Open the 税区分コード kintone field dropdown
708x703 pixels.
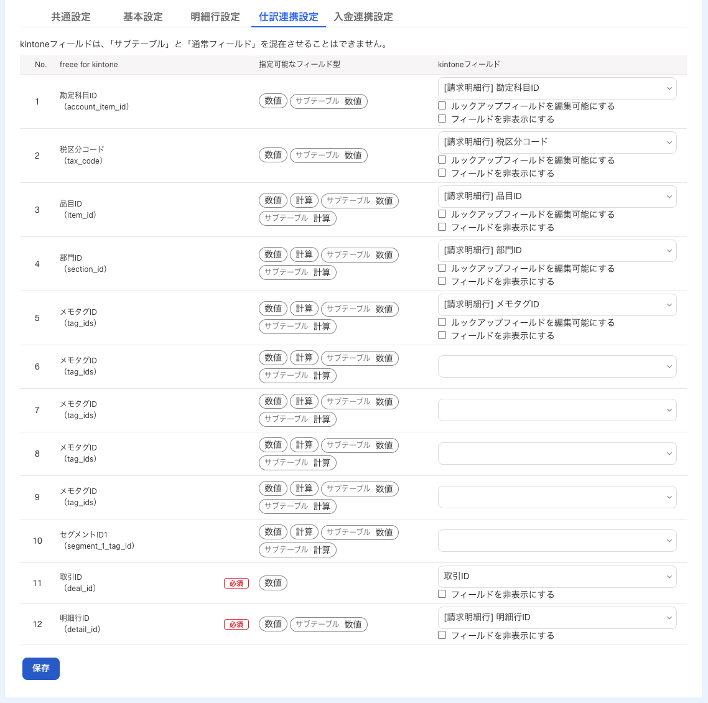pos(557,142)
